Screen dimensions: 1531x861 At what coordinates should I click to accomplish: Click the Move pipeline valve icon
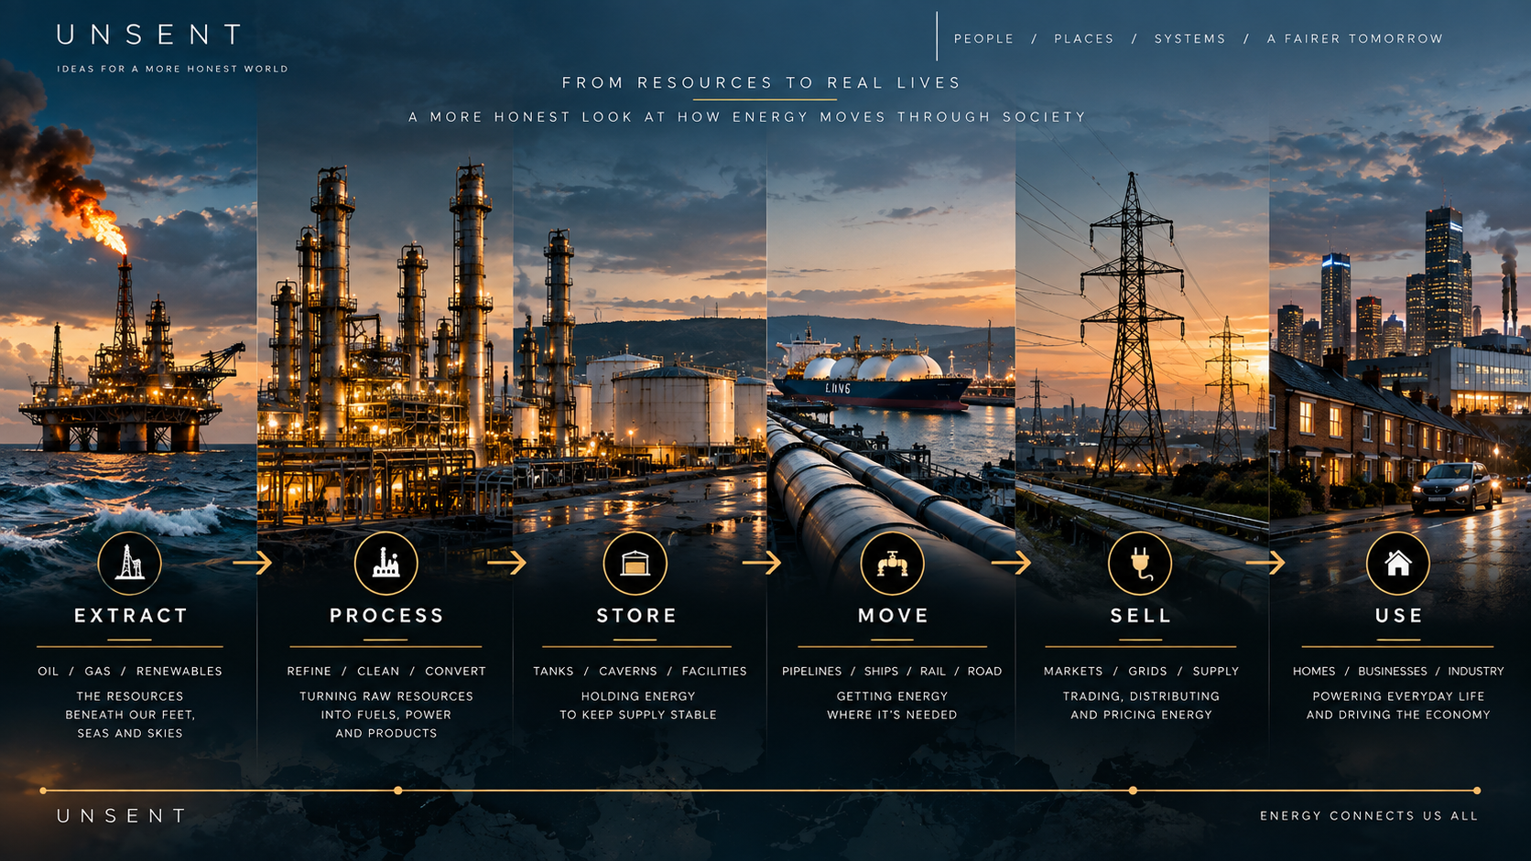[893, 564]
